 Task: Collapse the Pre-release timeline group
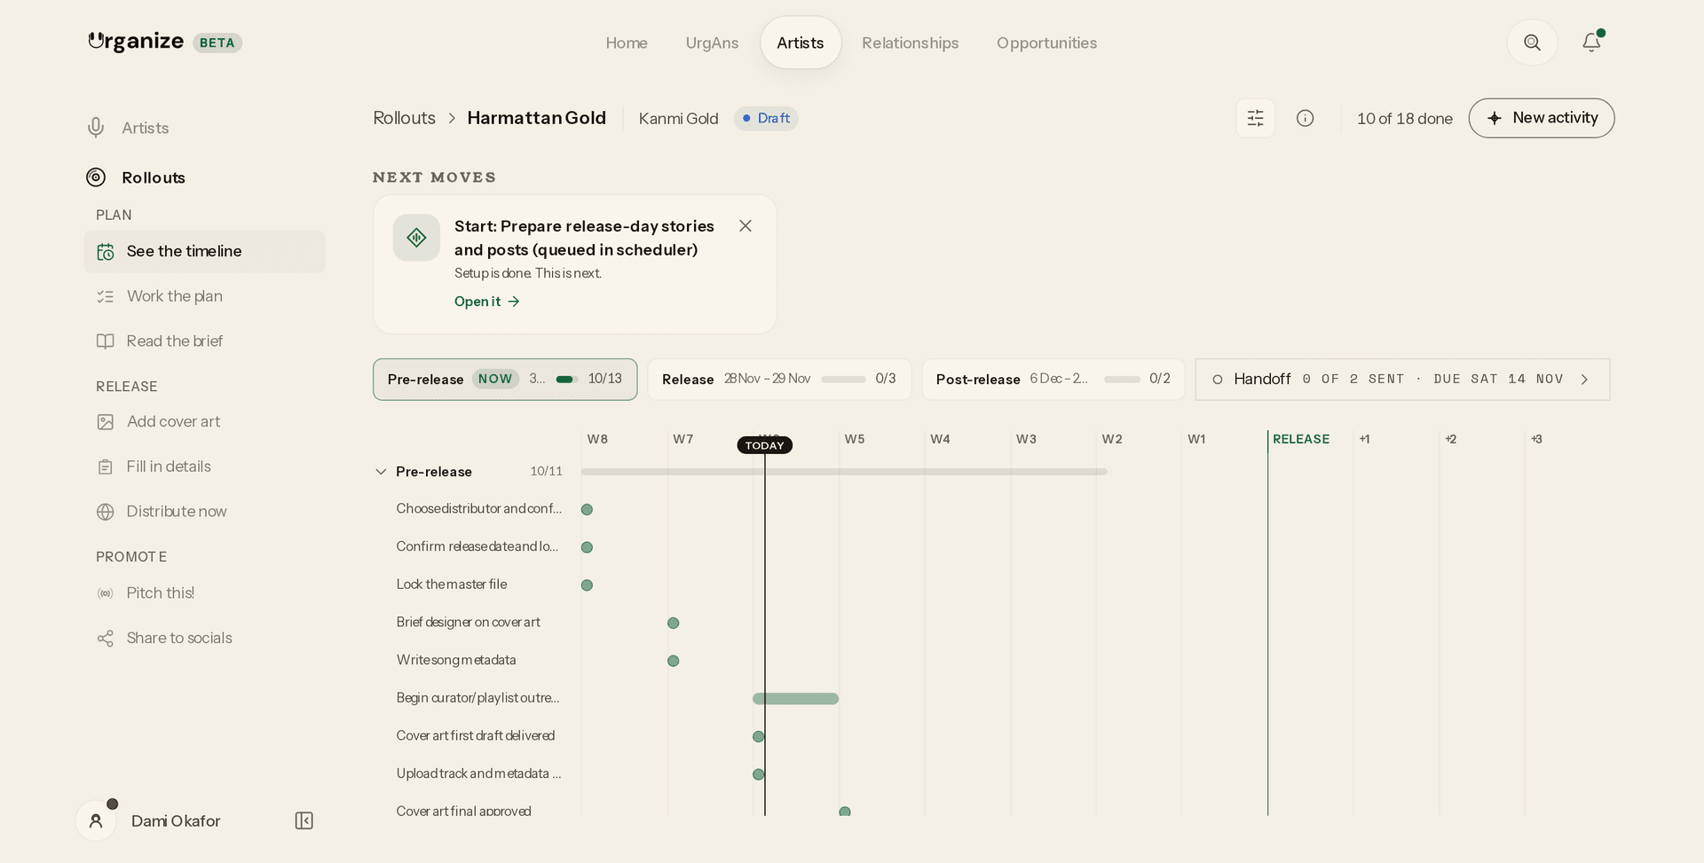click(x=381, y=472)
